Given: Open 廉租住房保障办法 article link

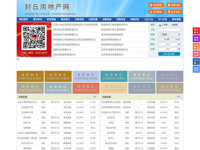Looking at the screenshot, I should coord(62,50).
